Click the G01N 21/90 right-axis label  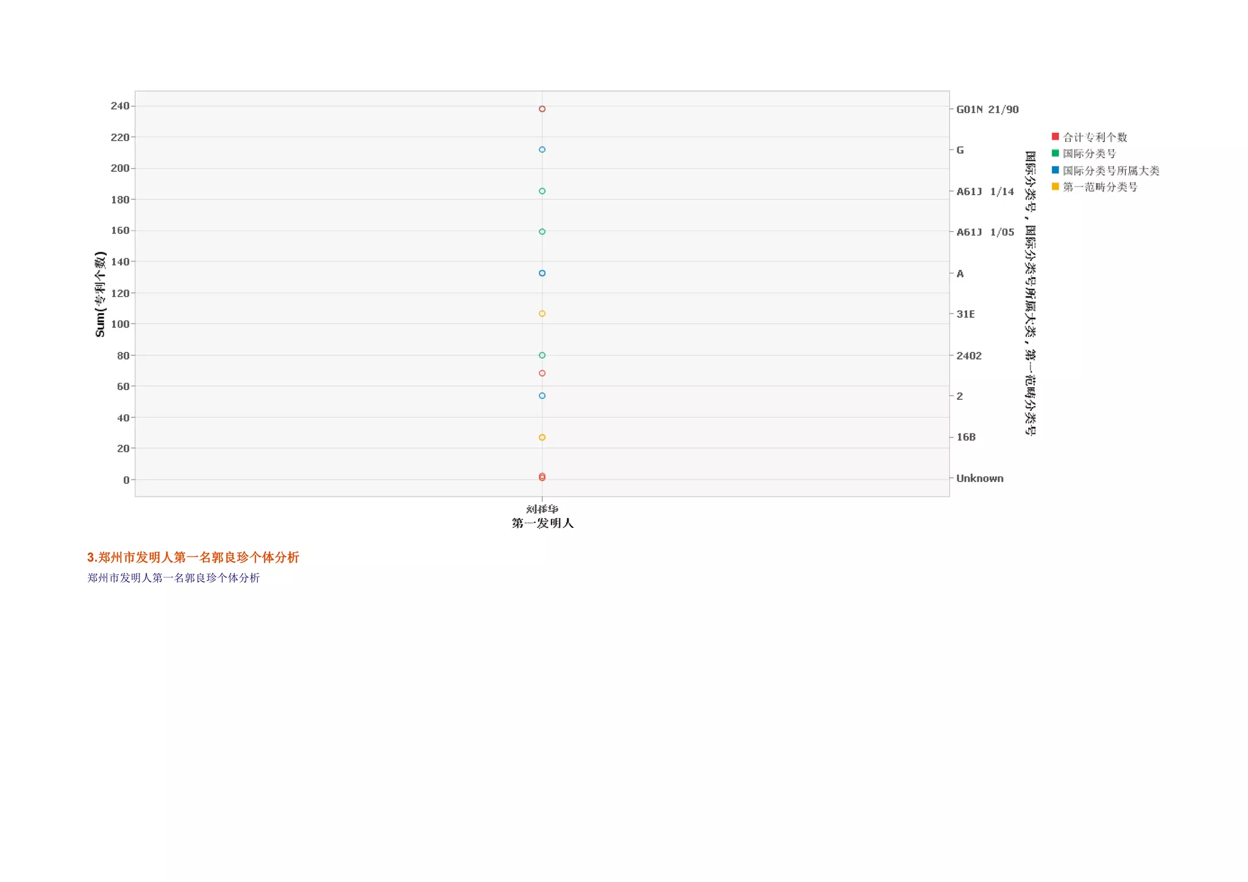click(x=987, y=110)
